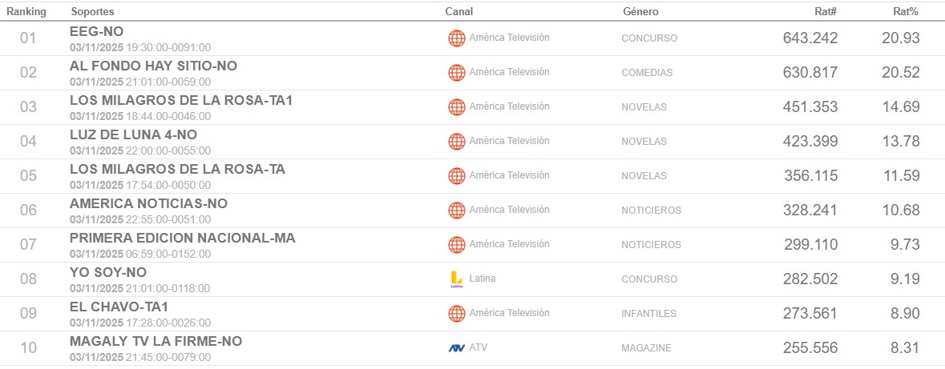Click the channel logo for AL FONDO HAY SITIO-NO
The image size is (945, 369).
(456, 73)
